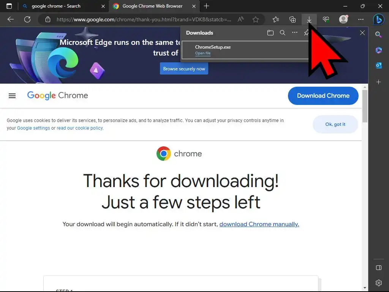Open the user profile avatar
The height and width of the screenshot is (292, 389).
[343, 19]
